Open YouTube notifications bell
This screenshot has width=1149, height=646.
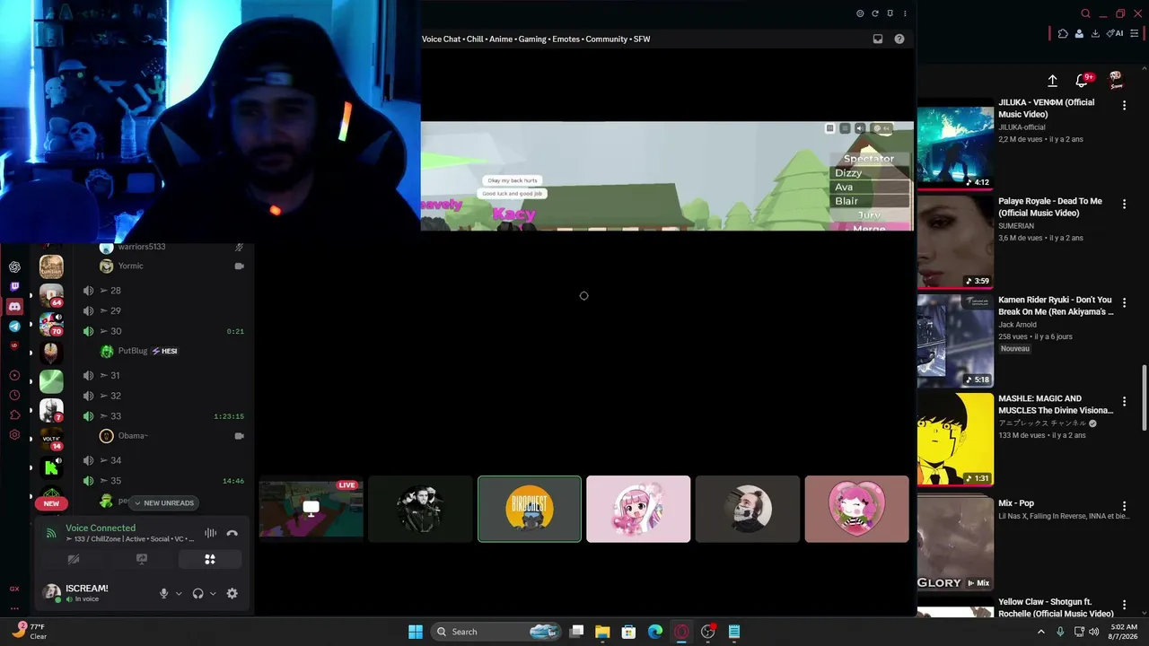[x=1082, y=81]
